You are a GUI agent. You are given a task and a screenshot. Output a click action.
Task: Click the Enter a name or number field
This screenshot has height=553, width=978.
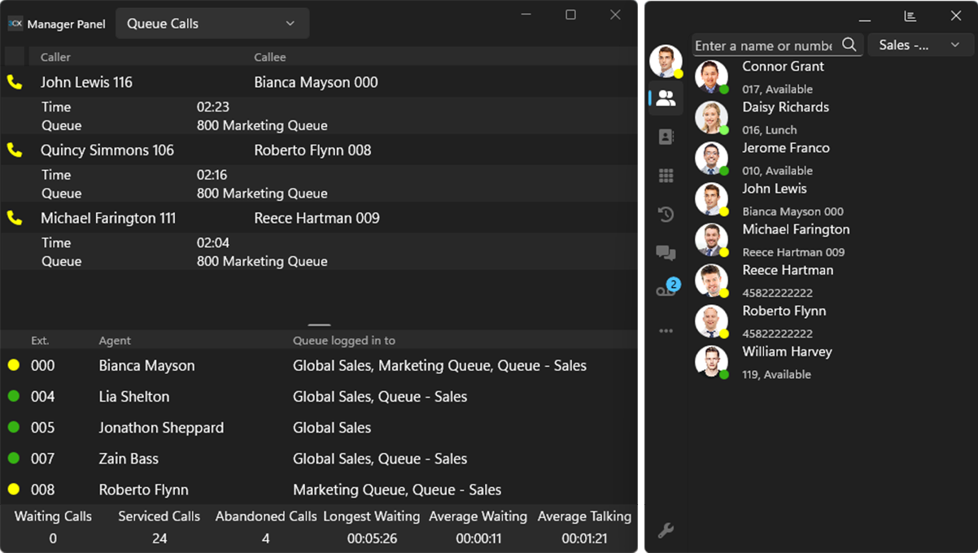point(763,46)
